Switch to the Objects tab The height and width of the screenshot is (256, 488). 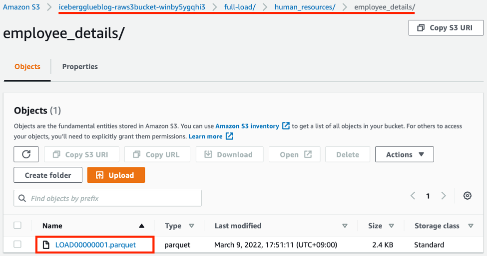(x=27, y=67)
